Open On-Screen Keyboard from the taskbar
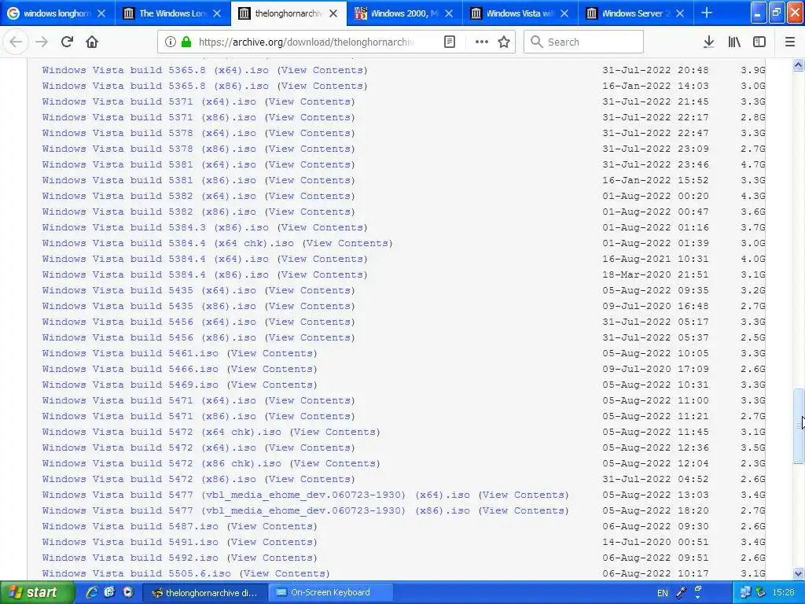Image resolution: width=805 pixels, height=604 pixels. (x=331, y=593)
